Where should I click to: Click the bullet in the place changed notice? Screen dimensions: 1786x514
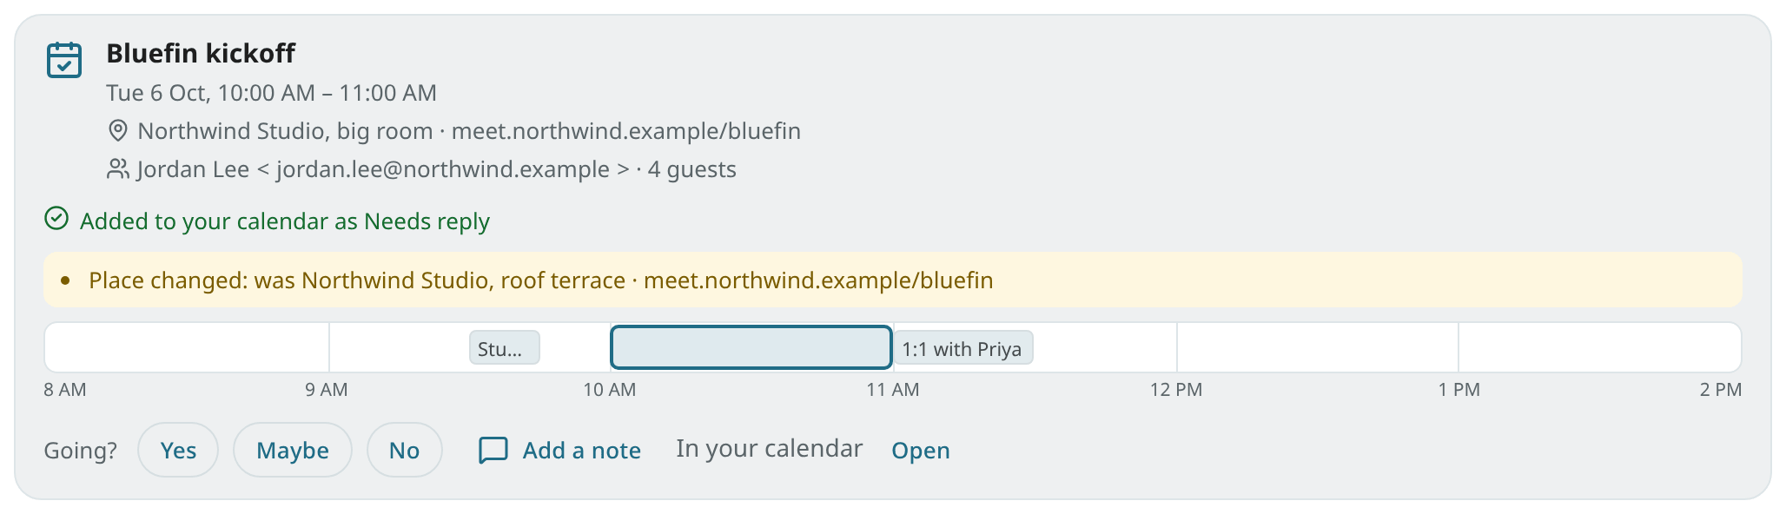(x=65, y=280)
